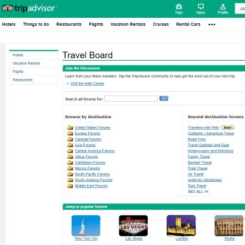245x245 pixels.
Task: Click the GO search button
Action: [164, 99]
